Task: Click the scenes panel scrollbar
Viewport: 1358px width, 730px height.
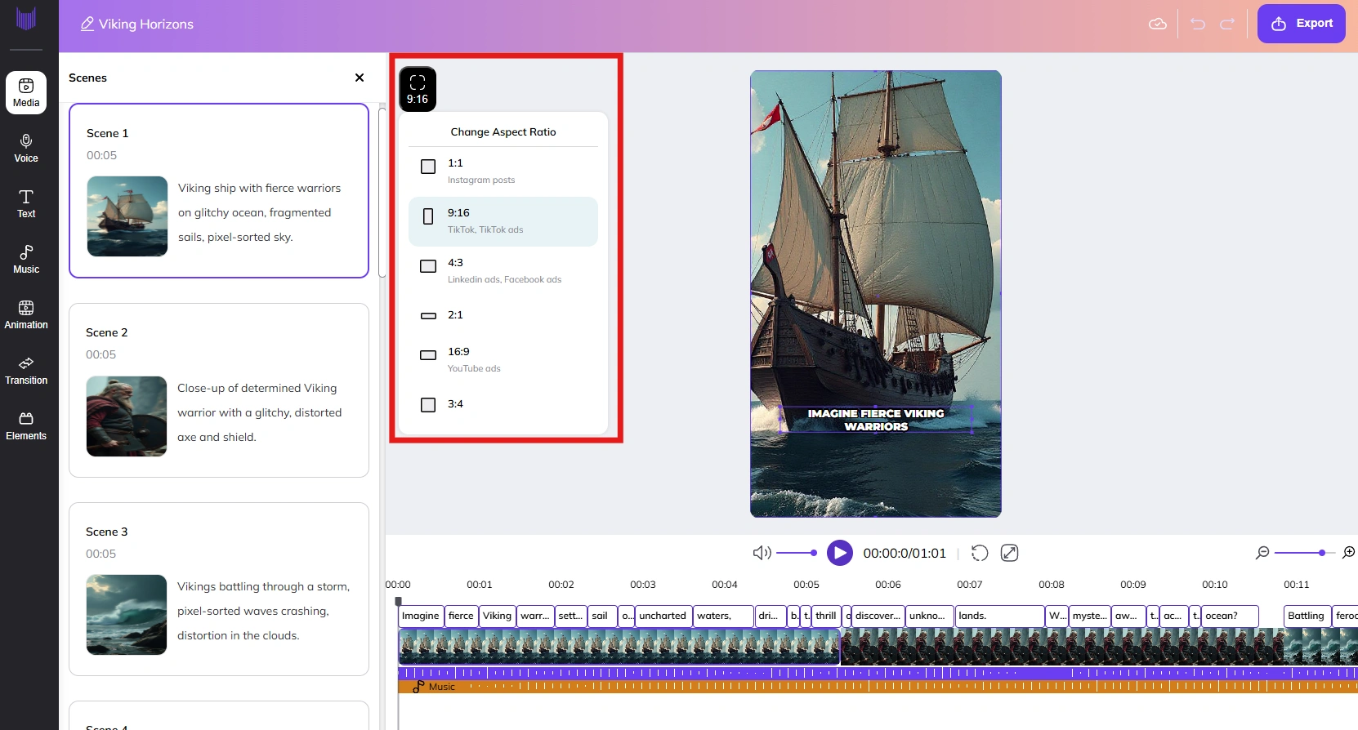Action: [382, 192]
